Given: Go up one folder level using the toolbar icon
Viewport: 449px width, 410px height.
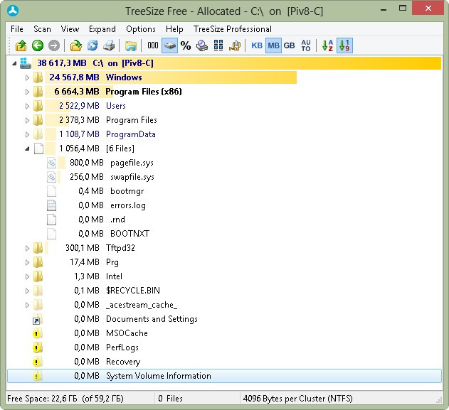Looking at the screenshot, I should pyautogui.click(x=21, y=45).
